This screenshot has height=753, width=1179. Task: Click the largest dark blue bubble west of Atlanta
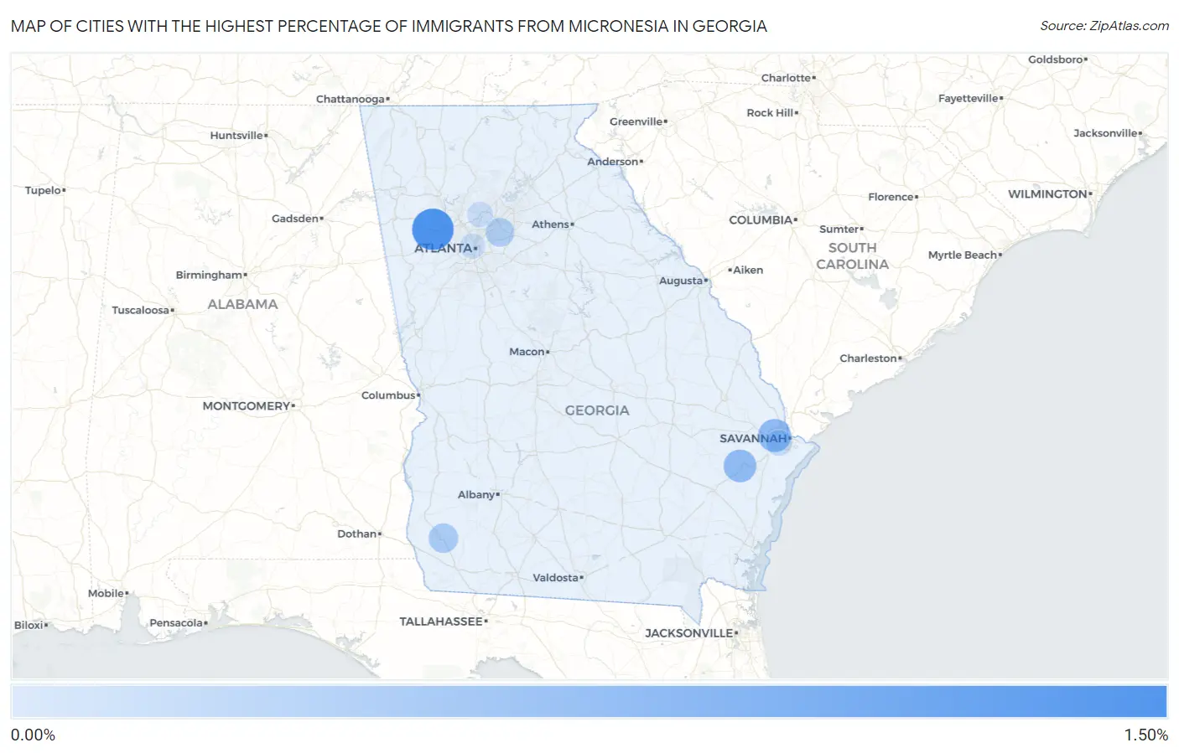[x=433, y=230]
